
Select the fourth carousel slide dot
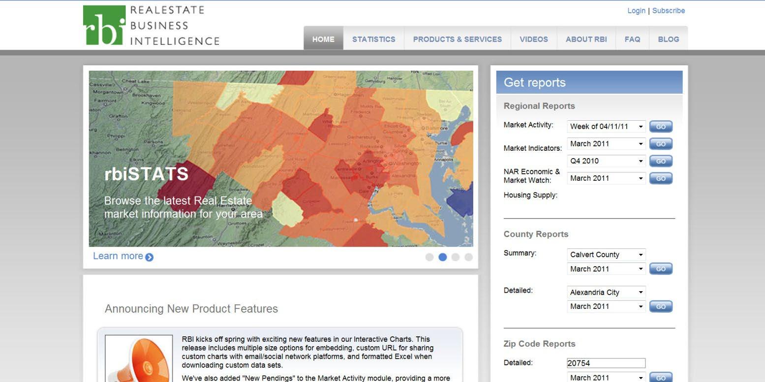468,257
